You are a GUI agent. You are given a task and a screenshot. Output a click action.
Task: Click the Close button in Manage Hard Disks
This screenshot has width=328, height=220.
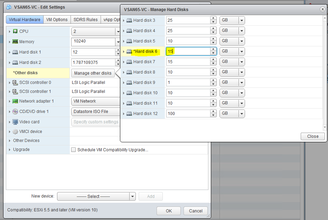point(313,136)
